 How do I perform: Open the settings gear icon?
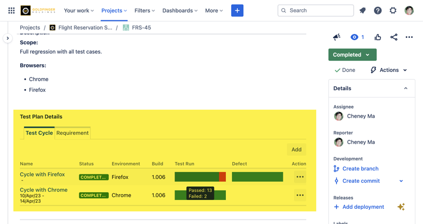[x=393, y=10]
